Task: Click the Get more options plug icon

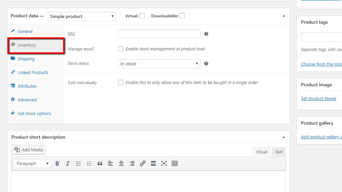Action: (13, 113)
